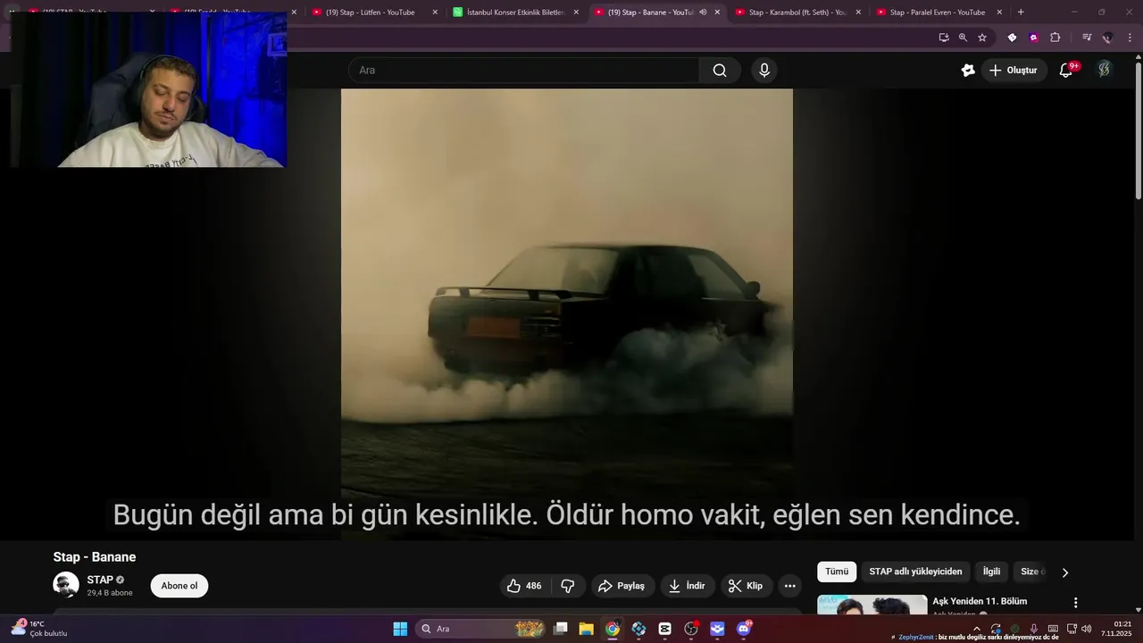This screenshot has width=1143, height=643.
Task: Click the page vertical scrollbar
Action: 1138,129
